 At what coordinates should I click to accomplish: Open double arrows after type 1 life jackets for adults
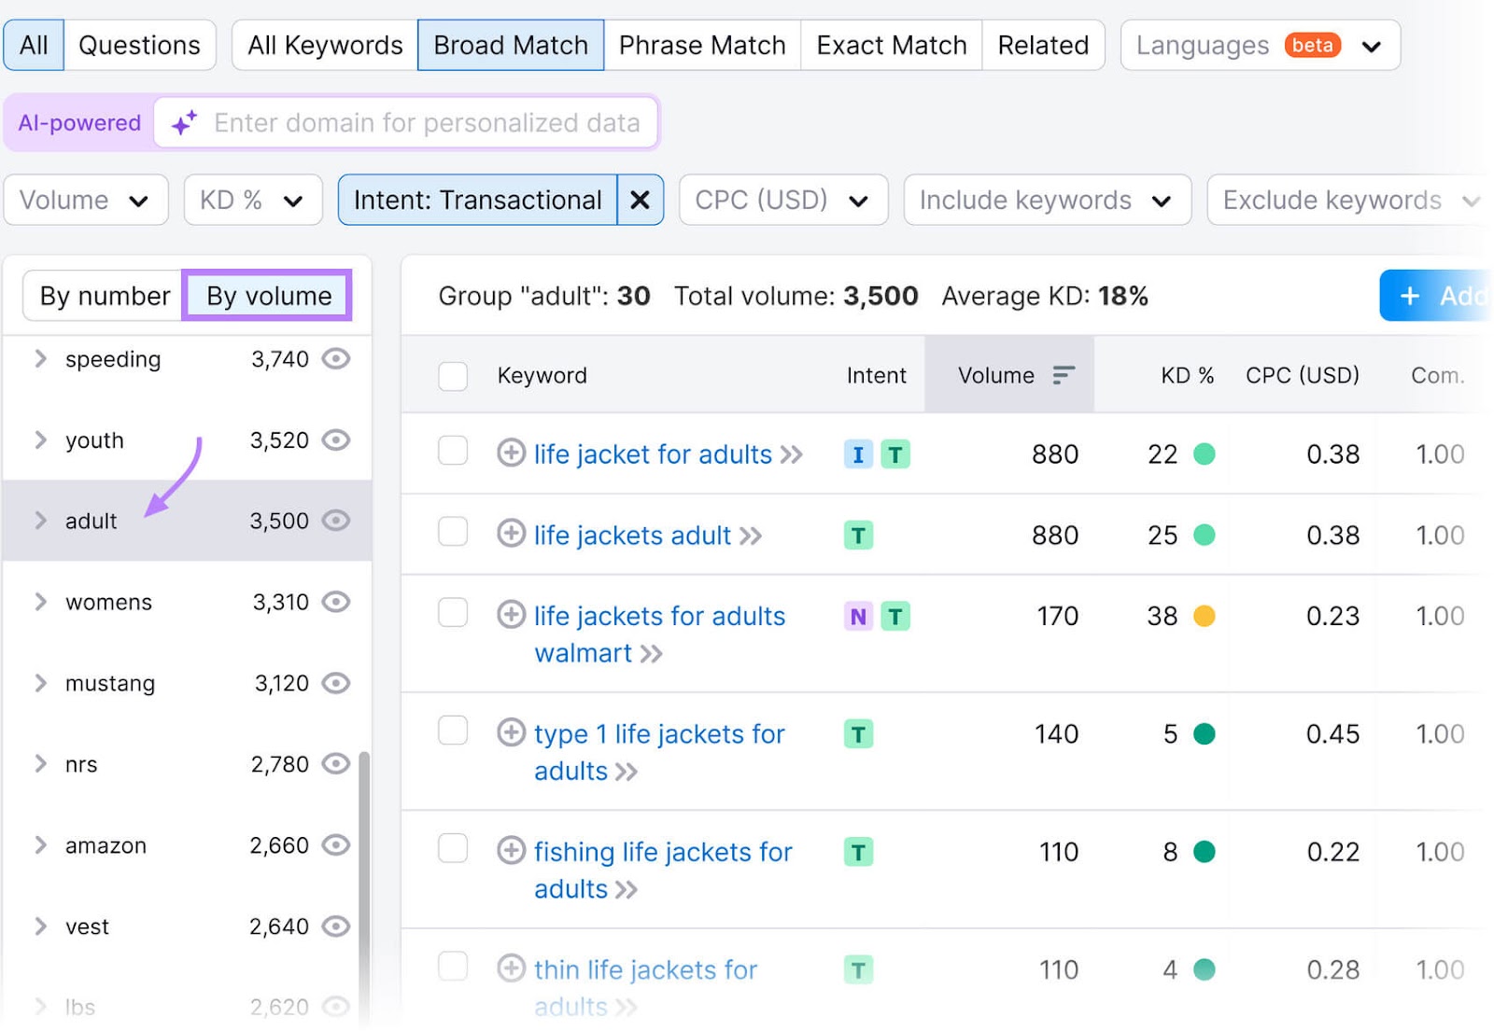click(x=627, y=772)
